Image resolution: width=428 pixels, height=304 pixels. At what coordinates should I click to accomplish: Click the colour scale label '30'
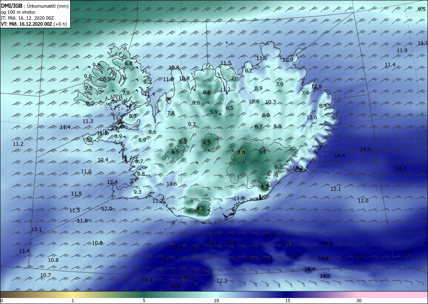coord(359,301)
